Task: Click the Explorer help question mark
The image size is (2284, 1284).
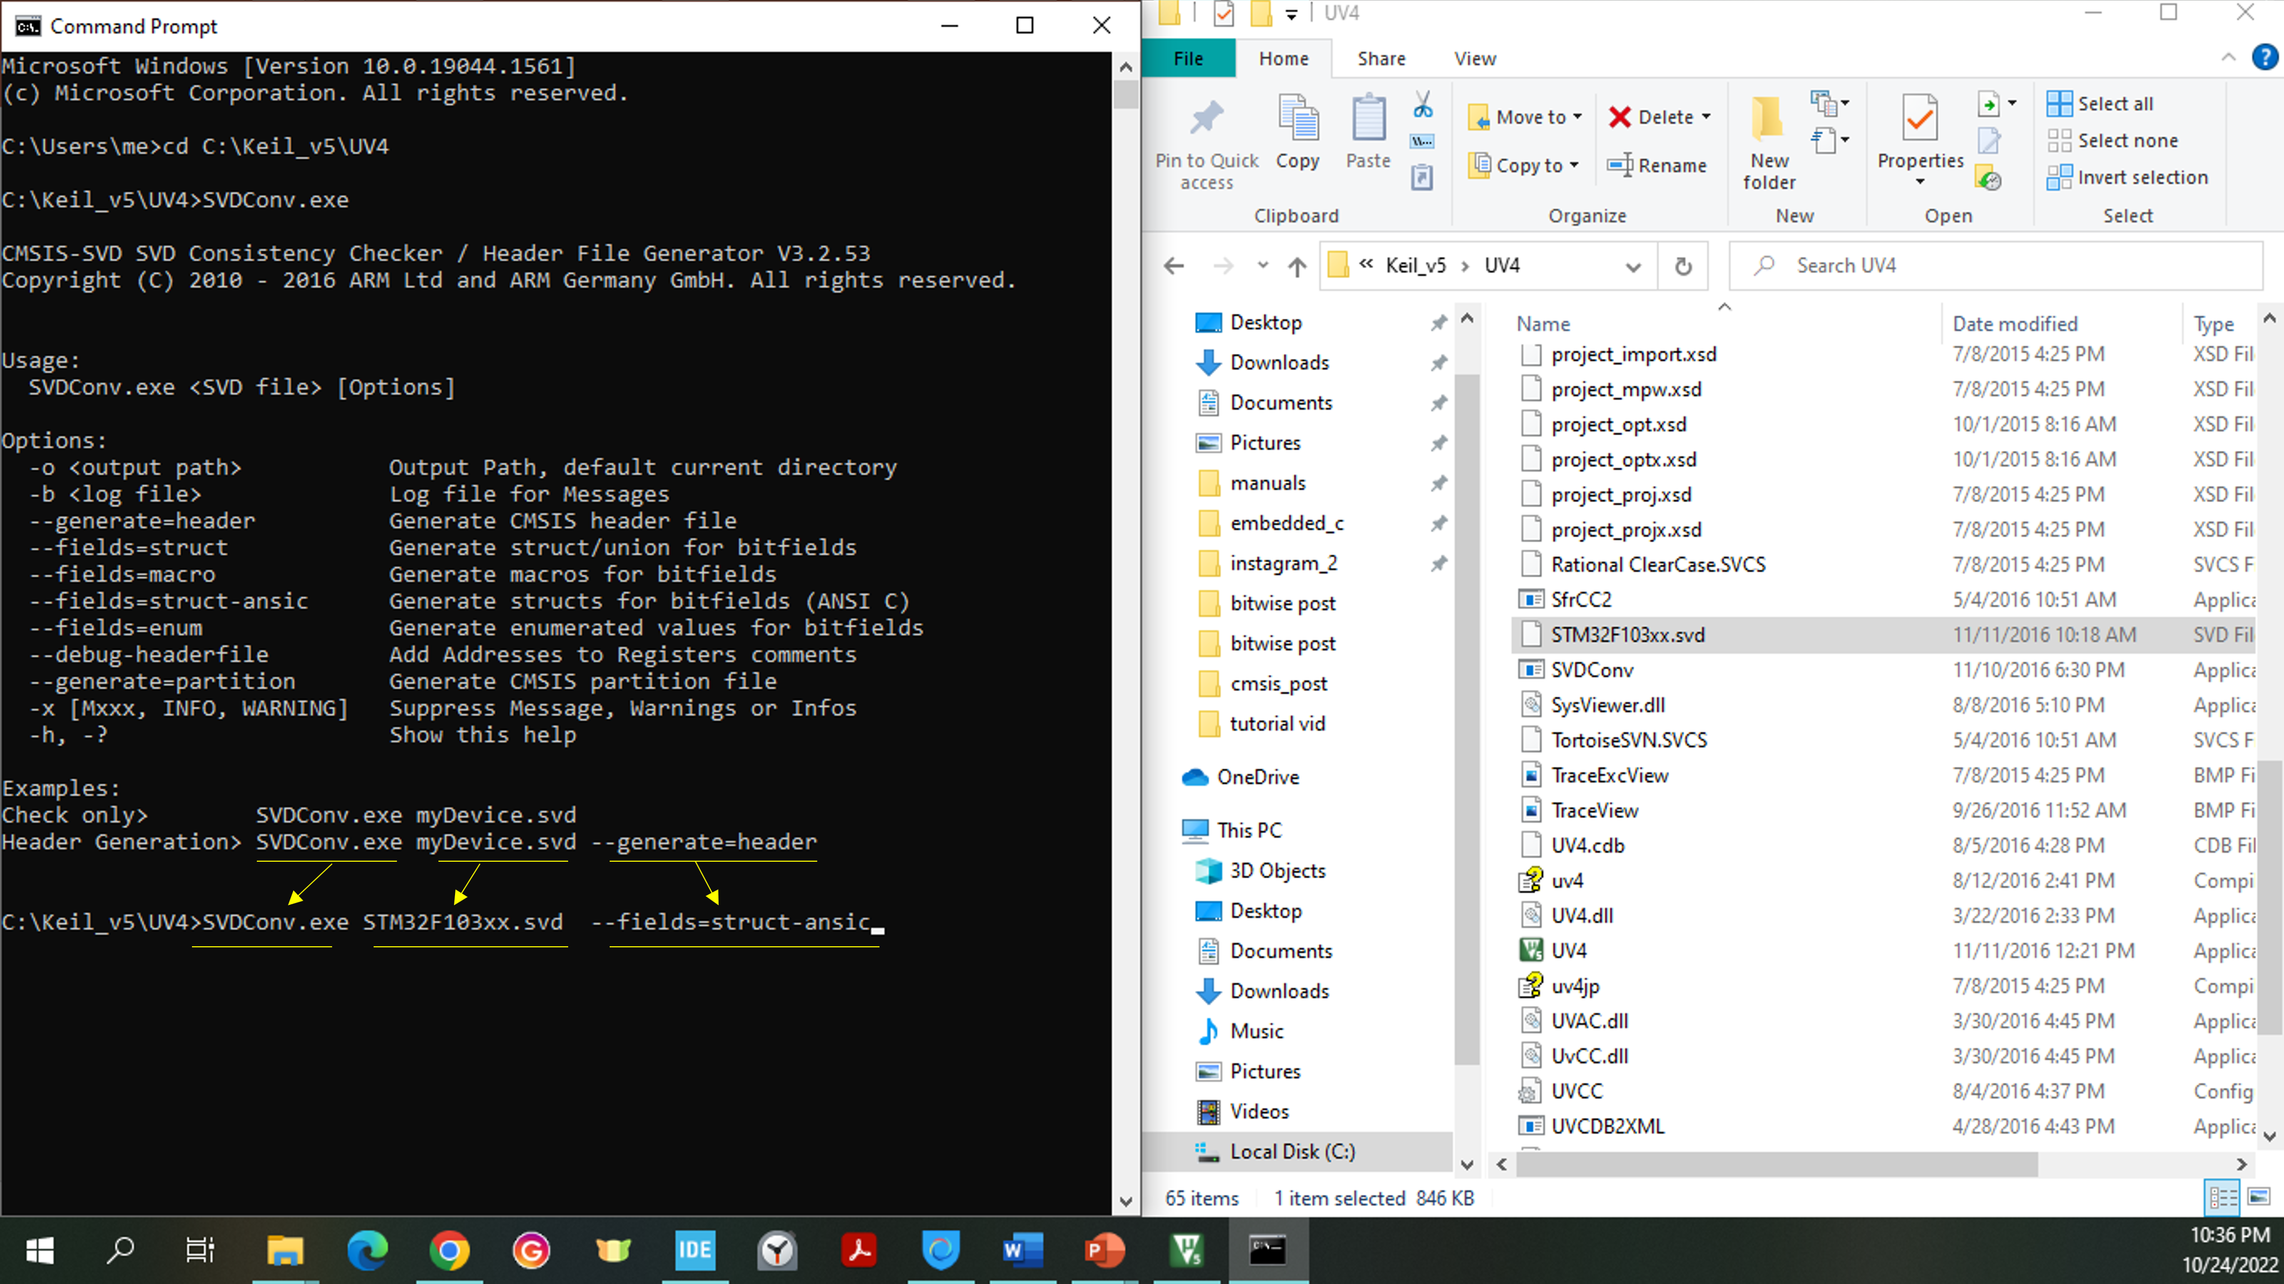Action: [2264, 58]
